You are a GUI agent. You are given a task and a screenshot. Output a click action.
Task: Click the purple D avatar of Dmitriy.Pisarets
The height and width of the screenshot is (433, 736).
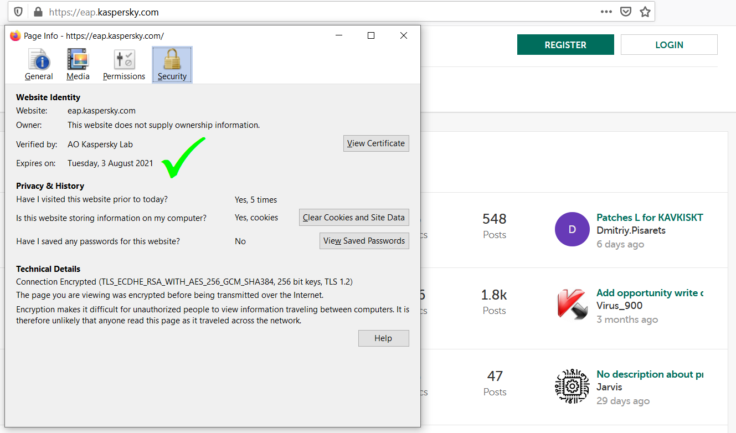tap(572, 229)
